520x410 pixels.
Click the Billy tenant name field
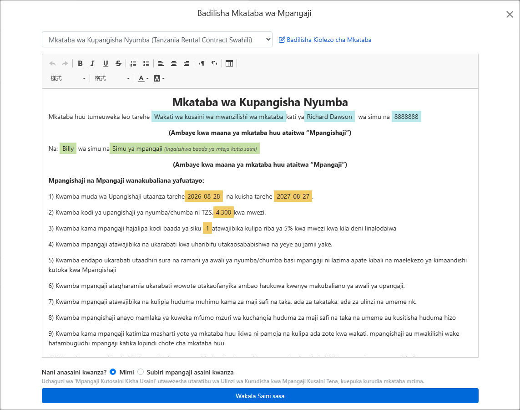coord(68,149)
